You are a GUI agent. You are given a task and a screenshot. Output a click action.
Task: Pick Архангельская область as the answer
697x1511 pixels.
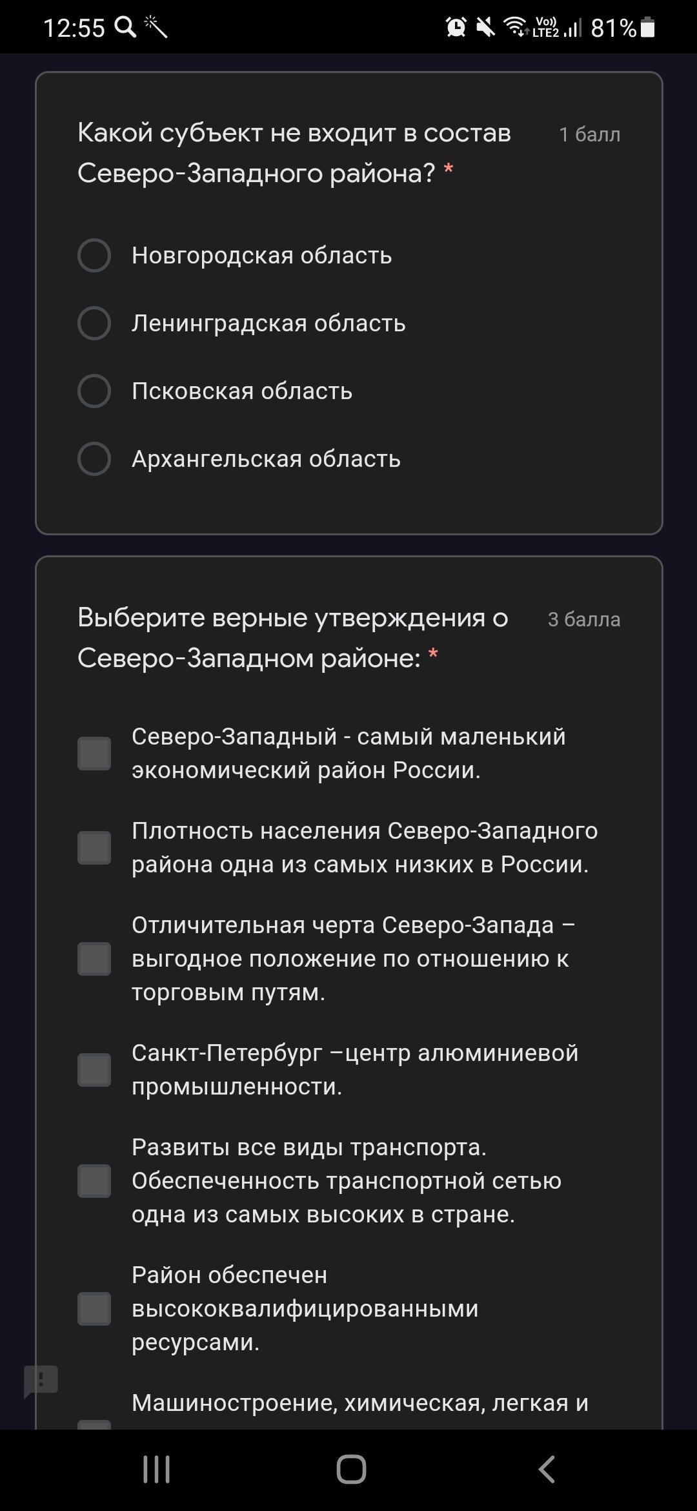[x=94, y=458]
